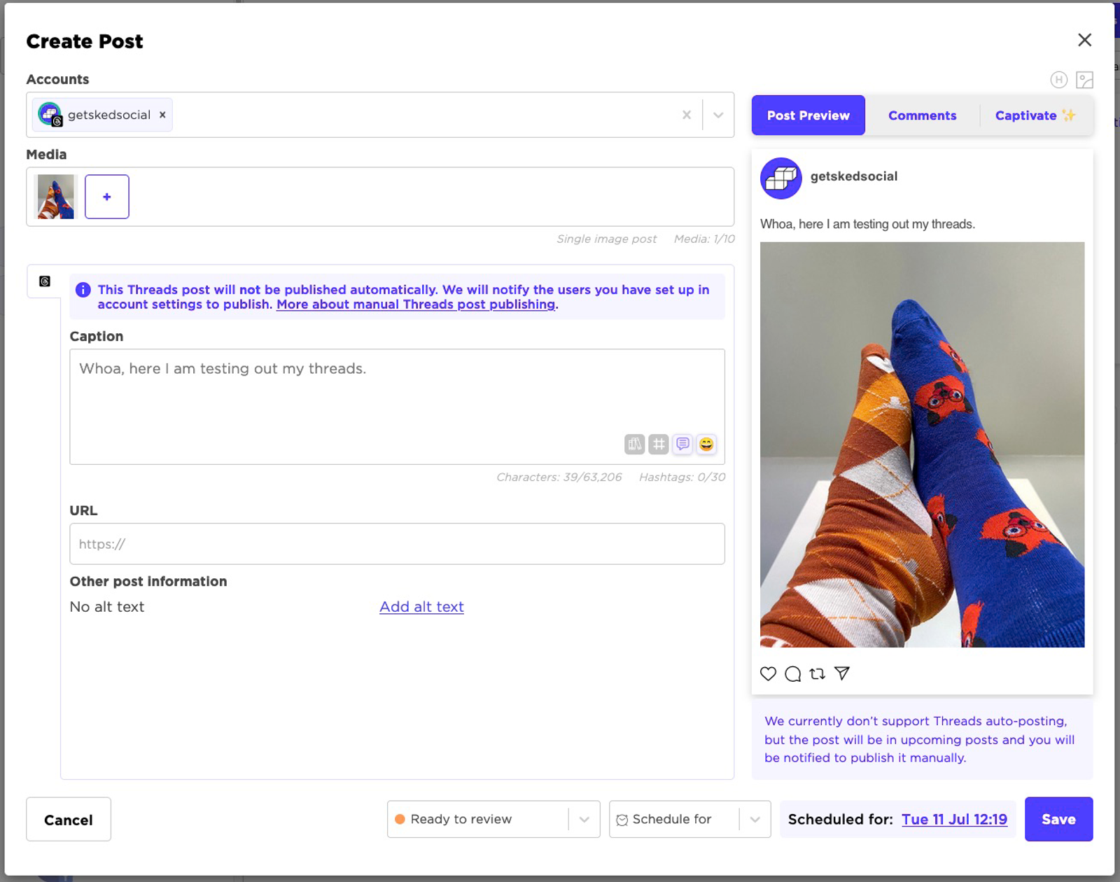Open the caption library books icon
The width and height of the screenshot is (1120, 882).
point(634,444)
